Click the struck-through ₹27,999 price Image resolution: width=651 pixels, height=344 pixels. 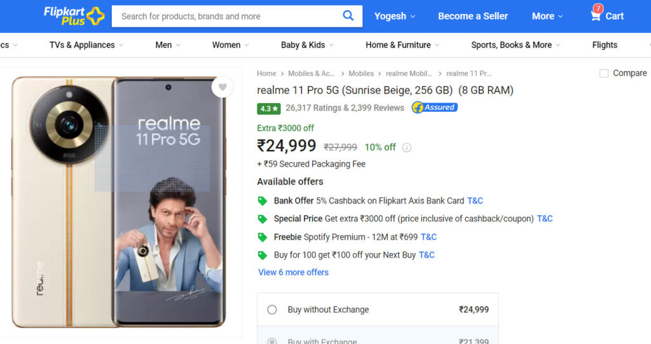(341, 148)
